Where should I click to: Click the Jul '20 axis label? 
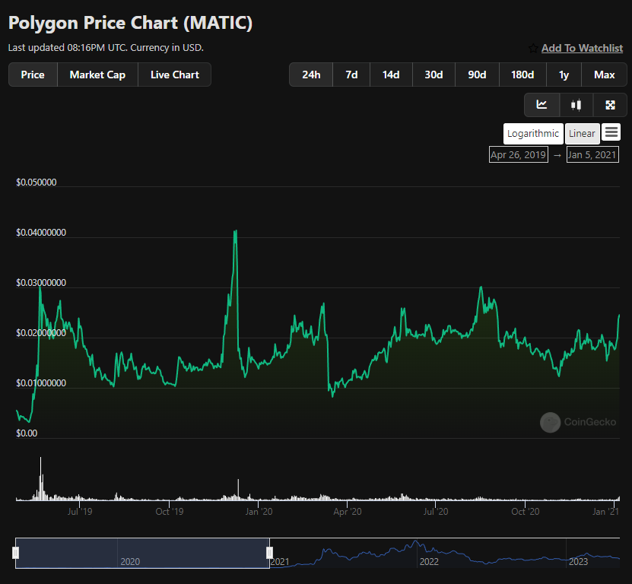[x=436, y=512]
